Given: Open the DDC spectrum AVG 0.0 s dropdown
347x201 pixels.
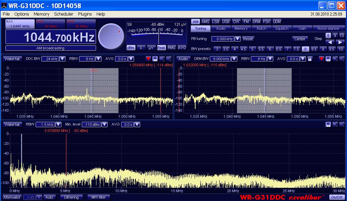Looking at the screenshot, I should 131,59.
